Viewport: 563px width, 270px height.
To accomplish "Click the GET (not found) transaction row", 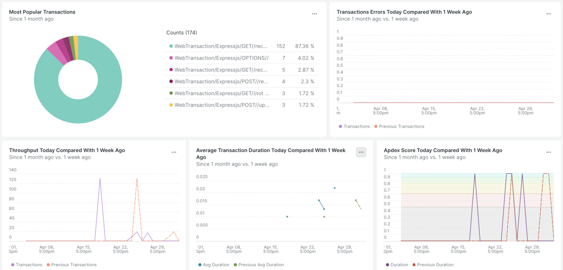I will 221,93.
